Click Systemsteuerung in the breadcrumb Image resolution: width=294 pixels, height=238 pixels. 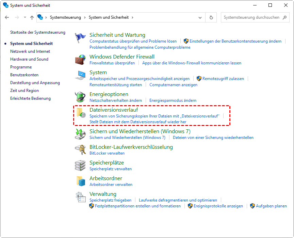click(65, 17)
